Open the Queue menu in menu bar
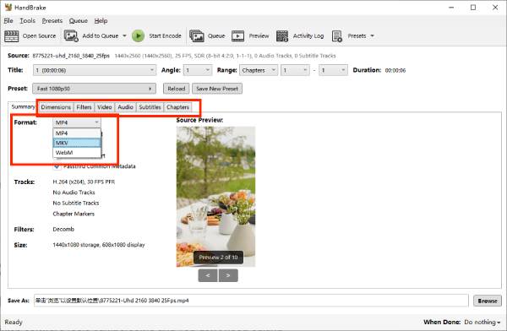The image size is (507, 331). 79,20
